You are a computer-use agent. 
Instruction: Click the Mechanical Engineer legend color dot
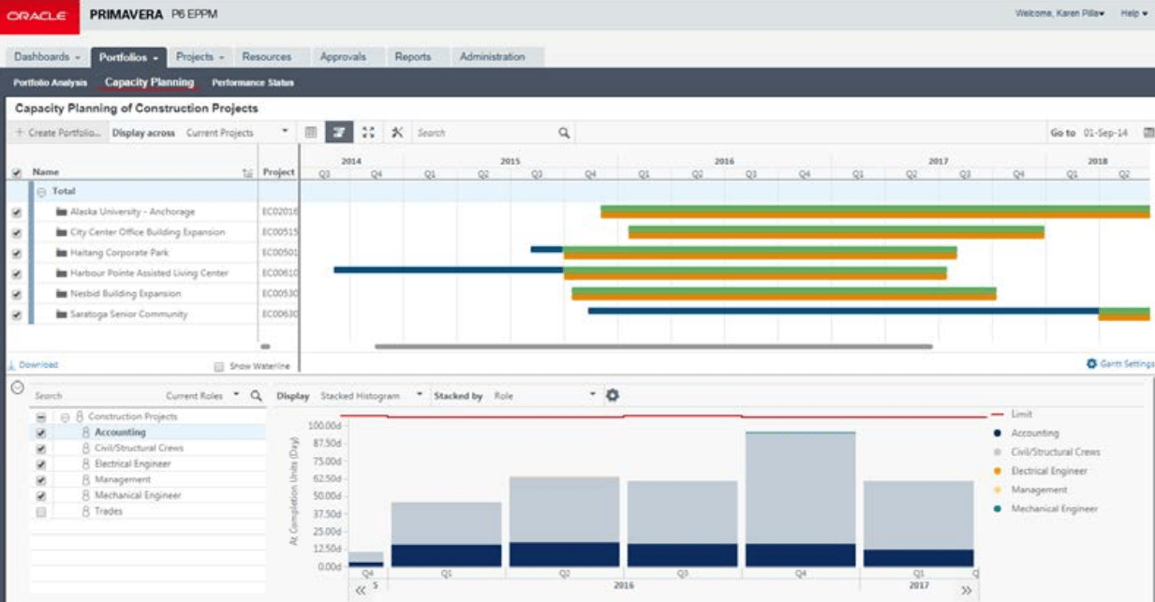point(998,508)
